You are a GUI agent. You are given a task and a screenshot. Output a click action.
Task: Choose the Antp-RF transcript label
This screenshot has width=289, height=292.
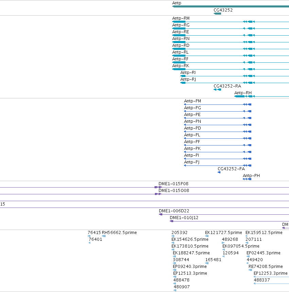coord(180,59)
